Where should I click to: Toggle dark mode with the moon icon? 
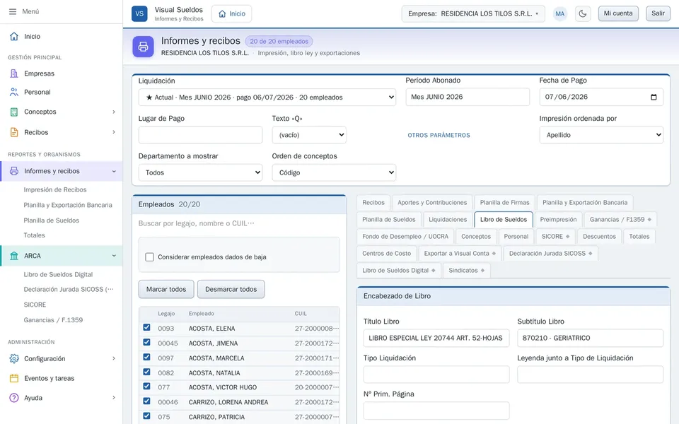click(x=583, y=13)
